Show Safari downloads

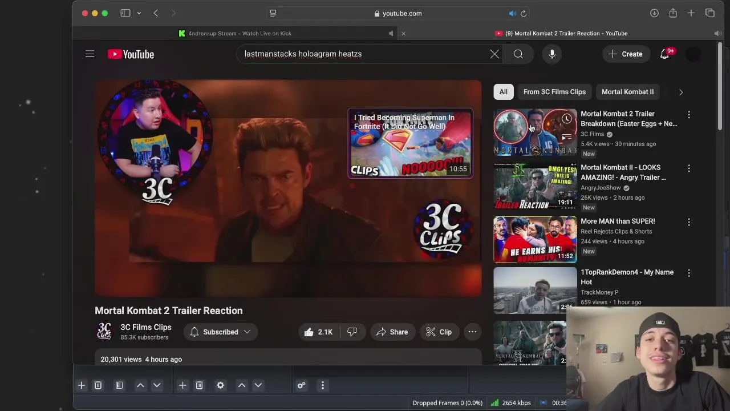(654, 13)
